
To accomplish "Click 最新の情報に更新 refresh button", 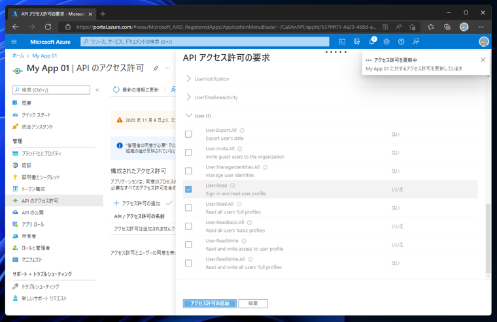I will 136,90.
